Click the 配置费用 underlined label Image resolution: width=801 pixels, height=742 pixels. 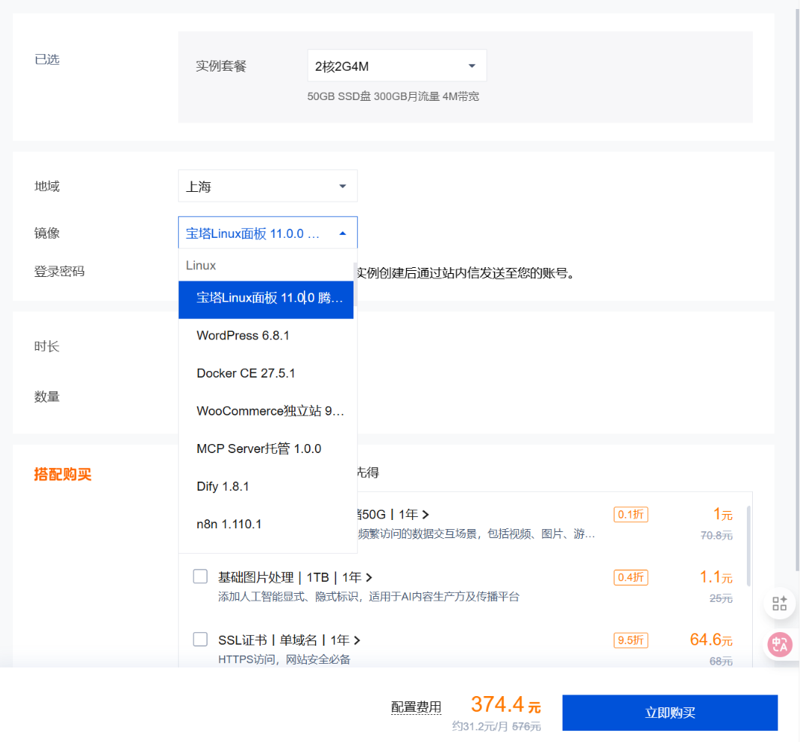tap(416, 707)
